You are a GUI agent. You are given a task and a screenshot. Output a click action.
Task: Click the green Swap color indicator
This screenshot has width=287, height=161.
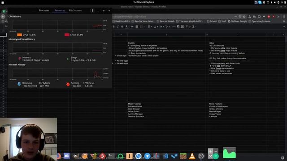[68, 59]
